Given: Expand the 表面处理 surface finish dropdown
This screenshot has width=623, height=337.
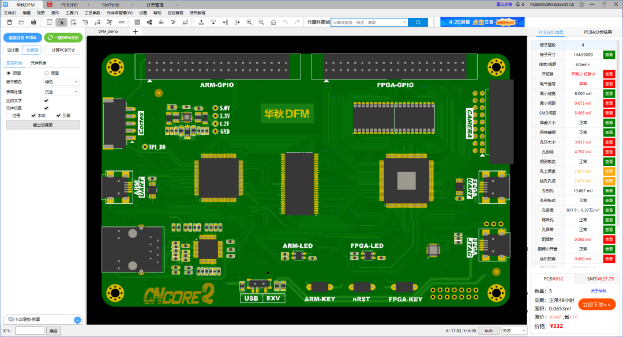Looking at the screenshot, I should 62,92.
